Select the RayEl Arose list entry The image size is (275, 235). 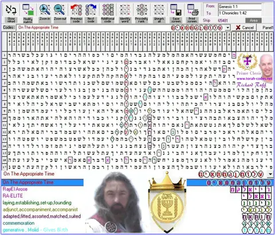pyautogui.click(x=15, y=189)
